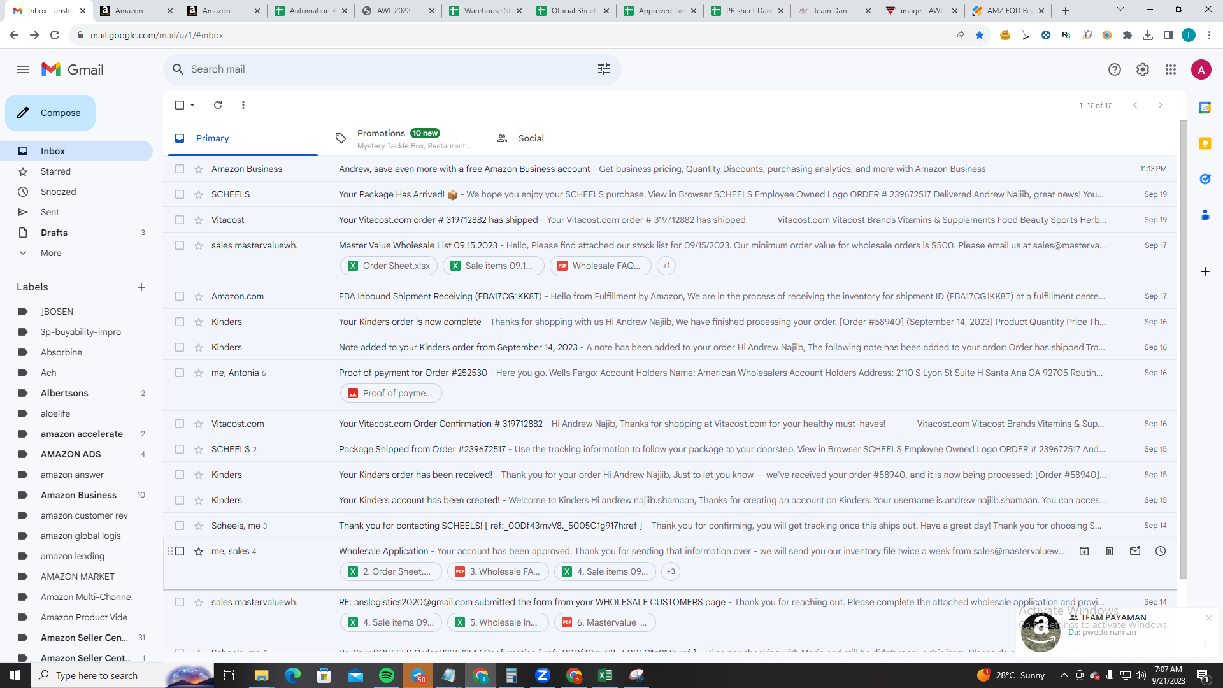Open Google Keep in the side panel
This screenshot has width=1223, height=688.
[1205, 143]
